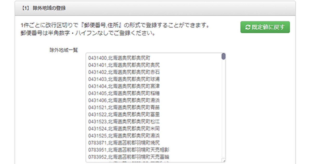Click the scrollbar thumb of the 除外地域一覧 list
The width and height of the screenshot is (312, 164).
tap(223, 56)
